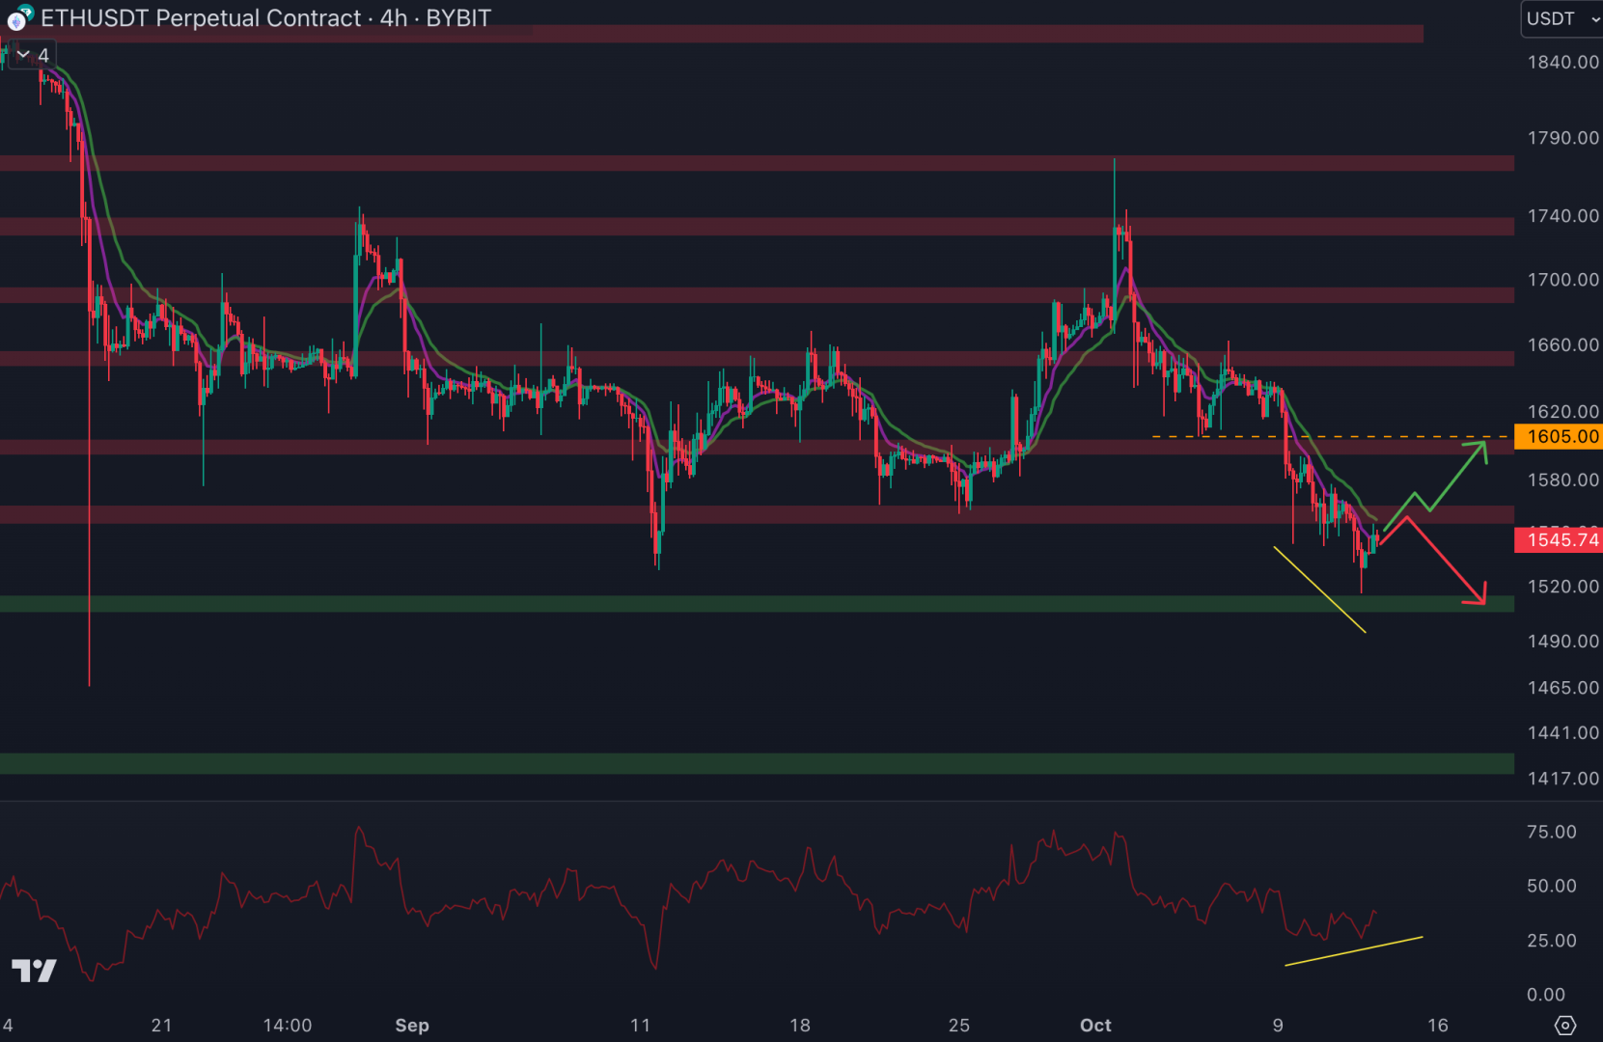Click the 1417.00 price axis value
This screenshot has height=1042, width=1603.
click(x=1562, y=779)
